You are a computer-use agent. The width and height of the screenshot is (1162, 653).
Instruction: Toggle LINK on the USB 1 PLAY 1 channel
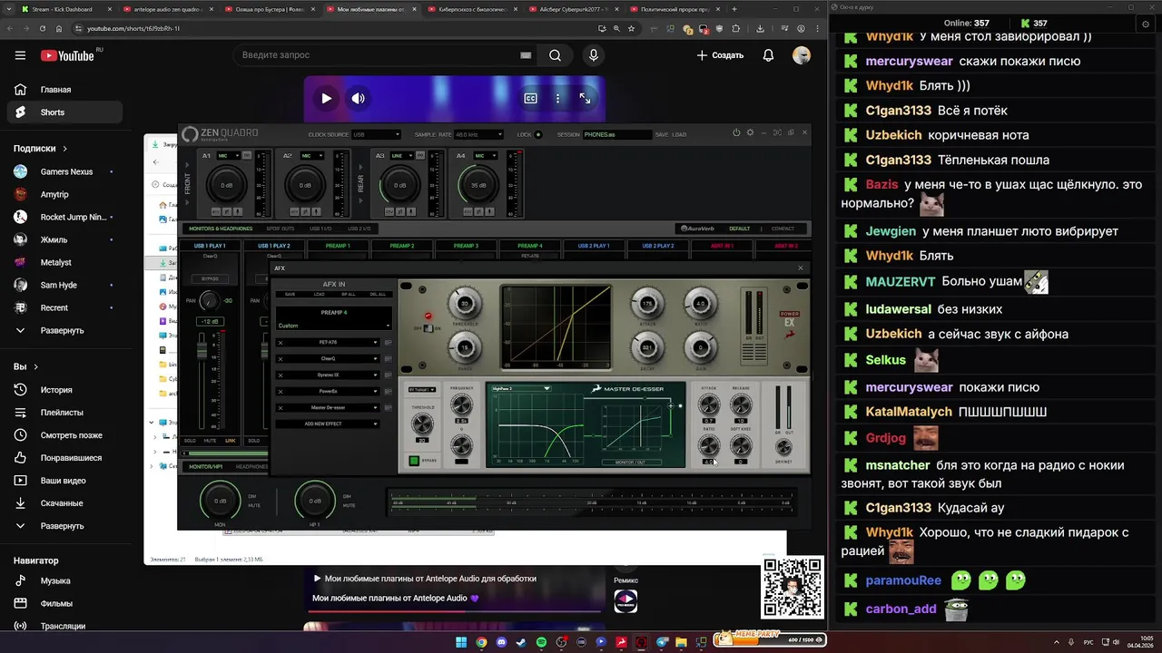(x=231, y=441)
